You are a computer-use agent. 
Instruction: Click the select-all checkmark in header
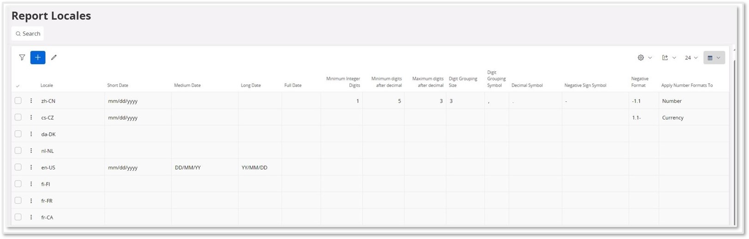click(18, 86)
